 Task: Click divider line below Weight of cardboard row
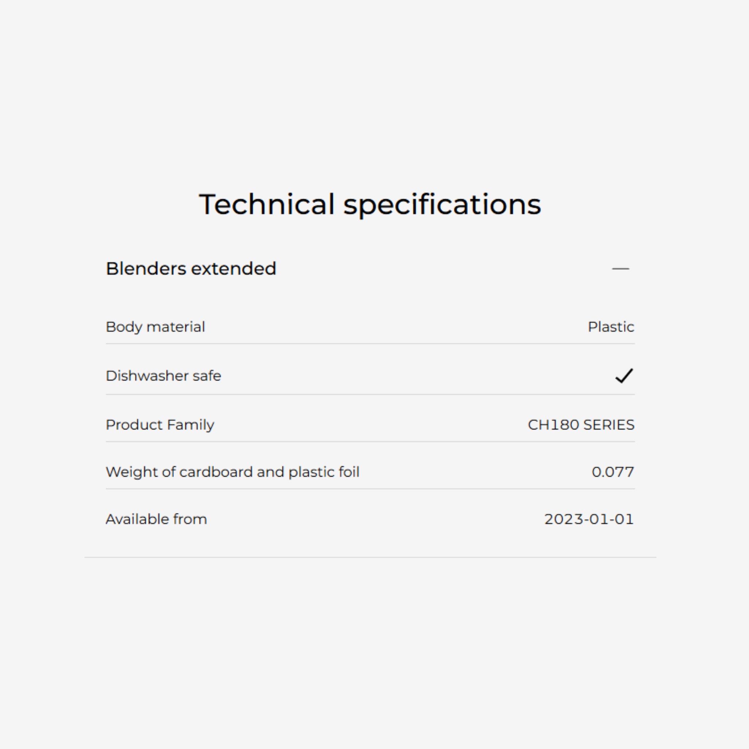(x=370, y=489)
